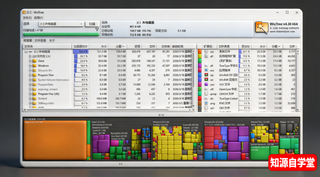Click the purple swatch for TrueType 11.1 % row
Viewport: 320px width, 177px height.
pos(200,65)
